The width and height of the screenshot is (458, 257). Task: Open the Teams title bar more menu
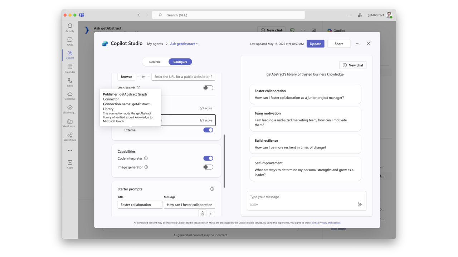[350, 15]
